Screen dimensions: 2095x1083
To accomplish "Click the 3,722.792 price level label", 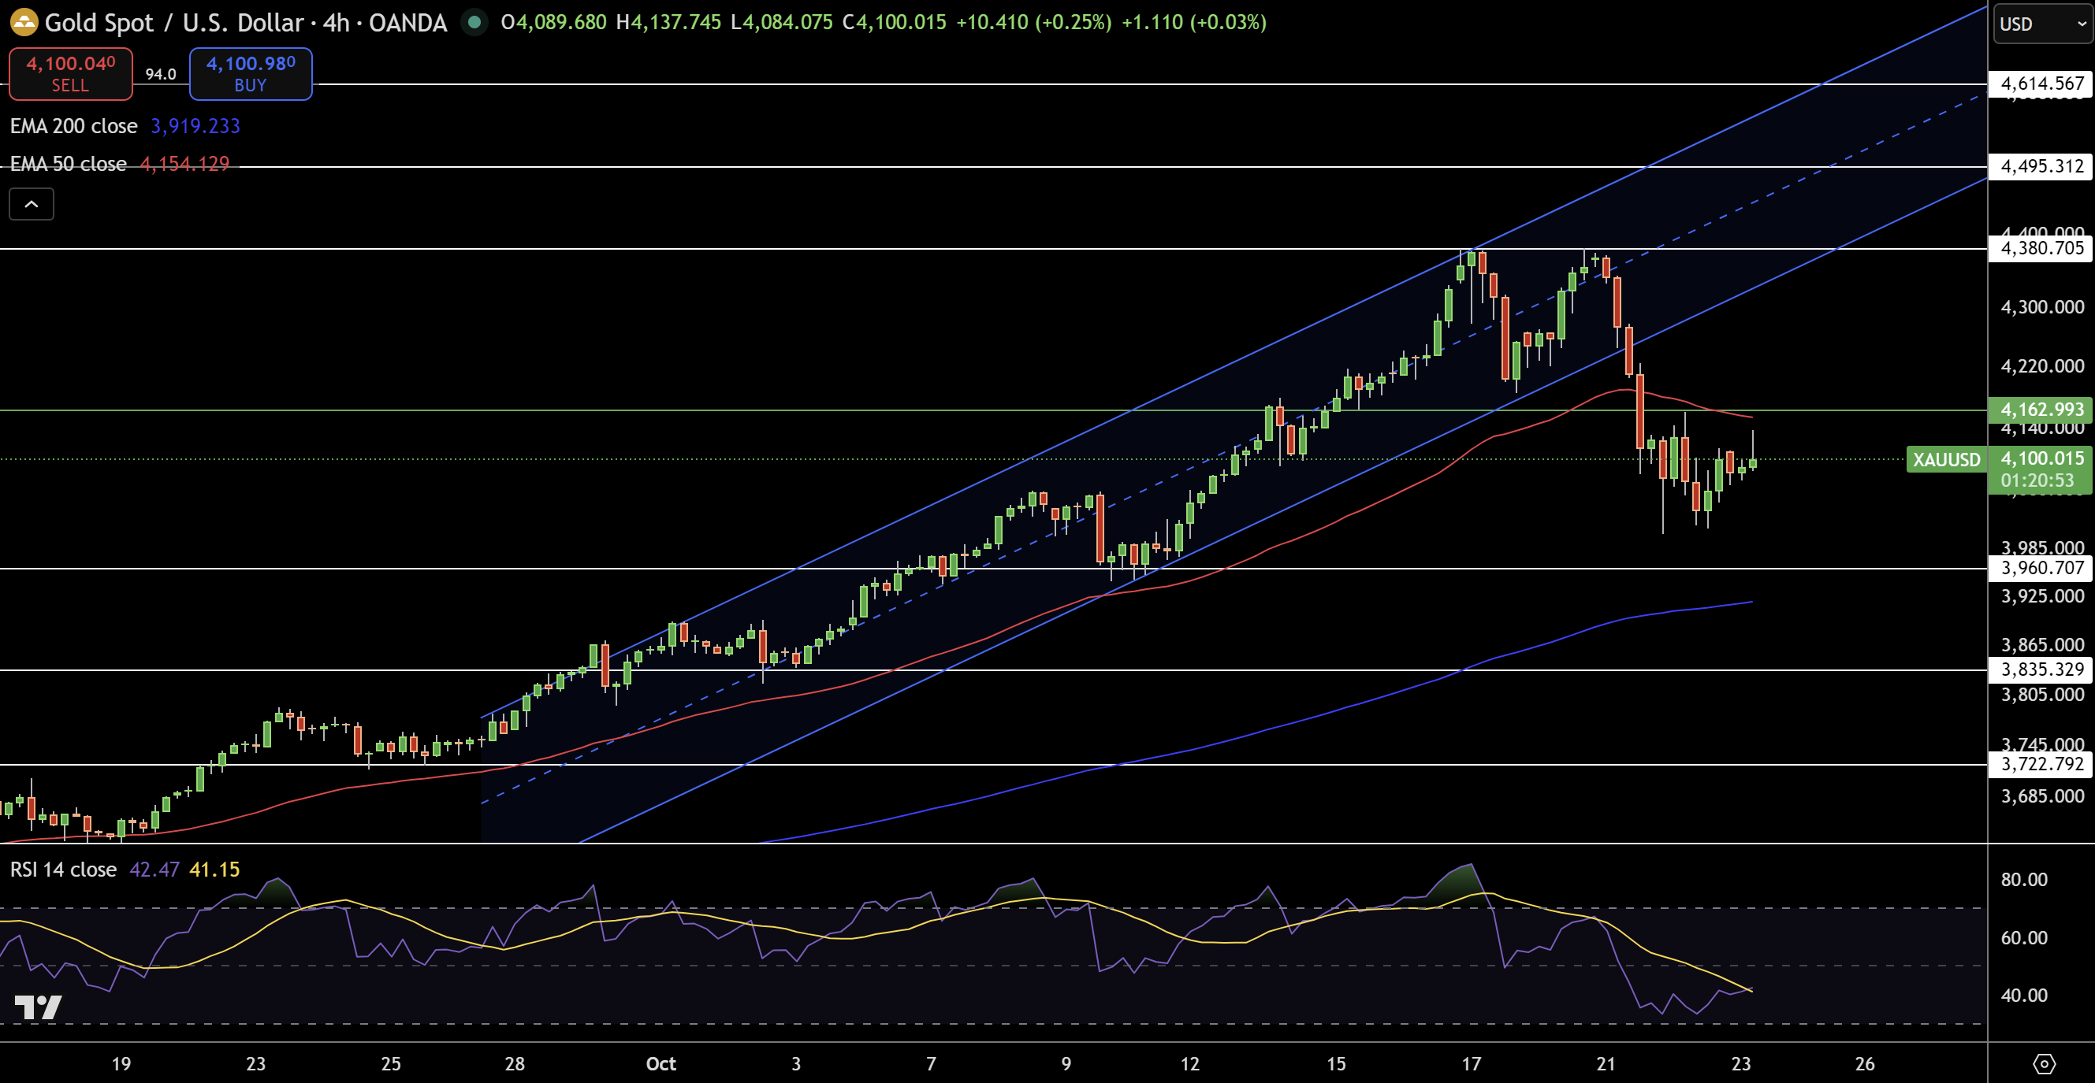I will pos(2041,764).
